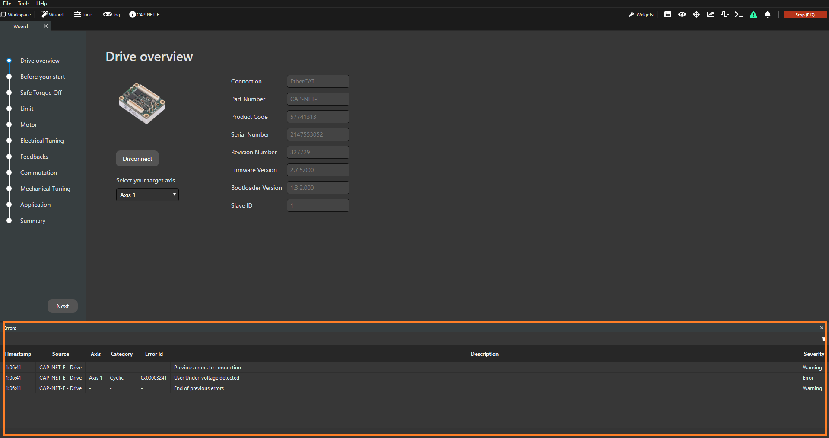Screen dimensions: 829x438
Task: Open the Tools menu
Action: tap(23, 3)
